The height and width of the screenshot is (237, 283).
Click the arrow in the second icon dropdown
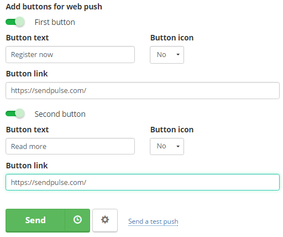[178, 146]
